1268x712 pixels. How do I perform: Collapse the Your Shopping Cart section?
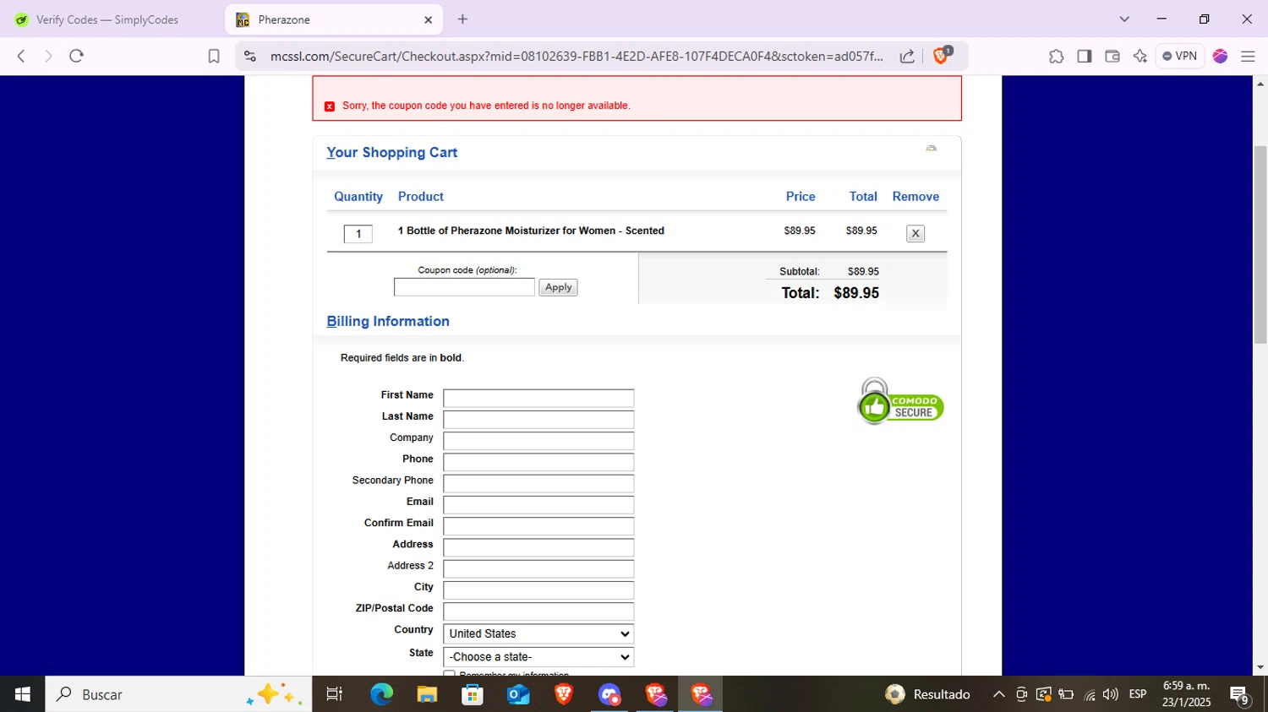tap(931, 149)
